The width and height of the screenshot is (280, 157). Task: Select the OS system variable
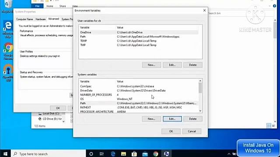tap(139, 99)
